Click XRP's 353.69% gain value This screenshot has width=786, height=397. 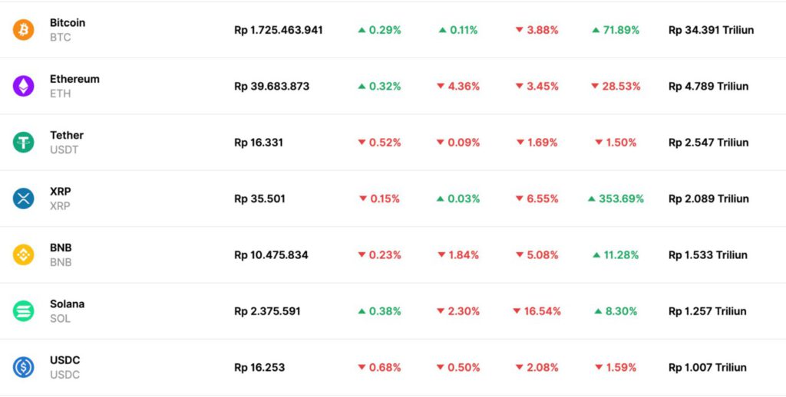620,199
